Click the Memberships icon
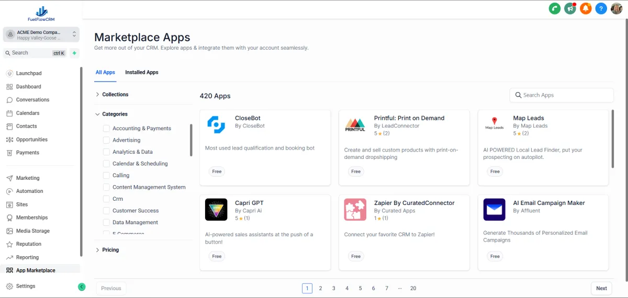The height and width of the screenshot is (298, 628). [9, 217]
